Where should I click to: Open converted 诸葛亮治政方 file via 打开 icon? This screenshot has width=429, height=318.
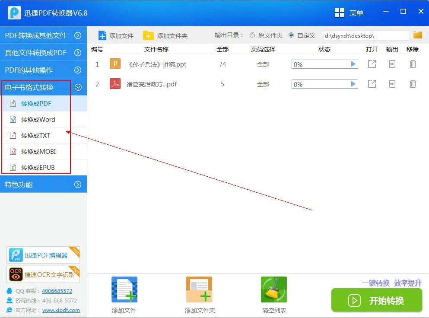372,84
